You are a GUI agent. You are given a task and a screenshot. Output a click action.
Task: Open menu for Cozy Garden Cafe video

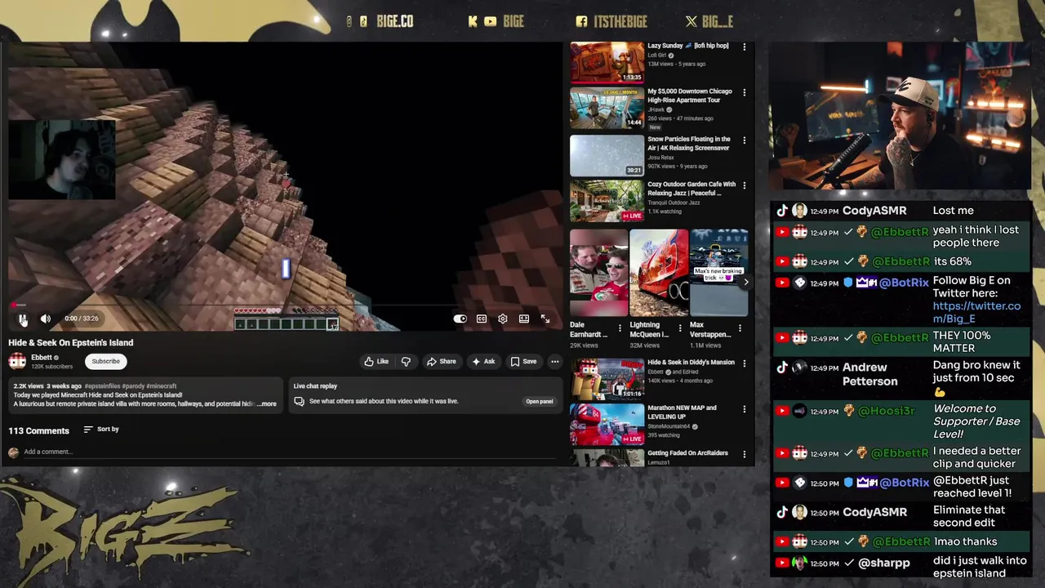click(x=744, y=186)
